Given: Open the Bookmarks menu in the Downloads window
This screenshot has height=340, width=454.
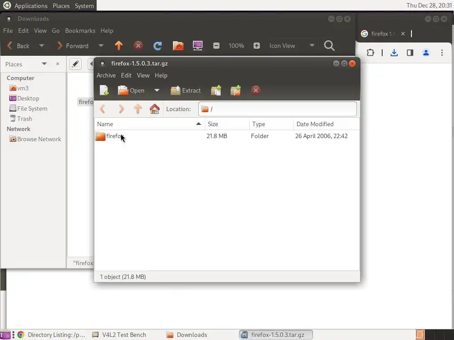Looking at the screenshot, I should tap(80, 31).
